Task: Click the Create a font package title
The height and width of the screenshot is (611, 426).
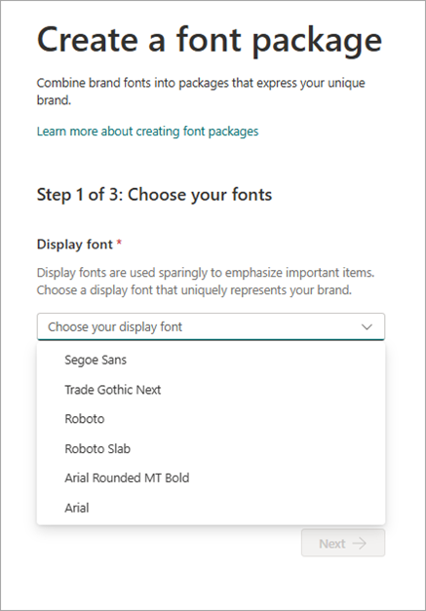Action: point(210,41)
